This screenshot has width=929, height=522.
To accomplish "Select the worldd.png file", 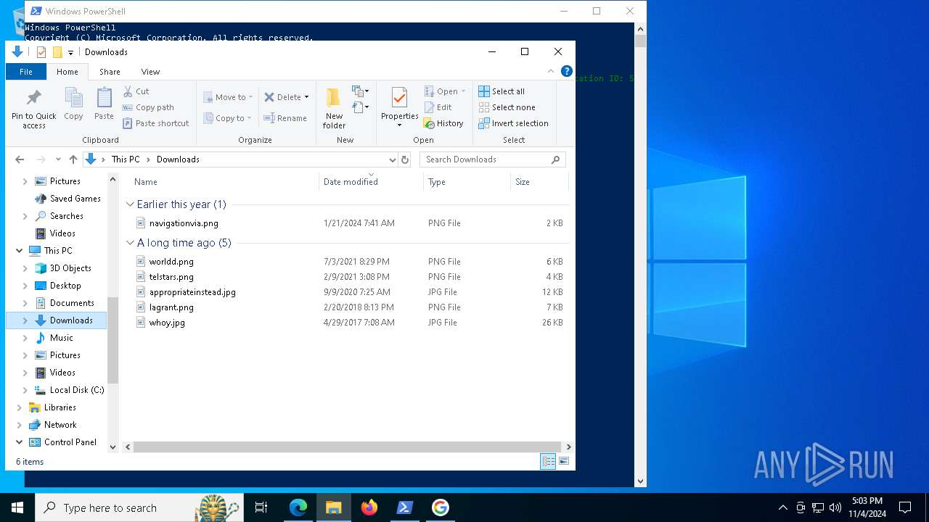I will coord(171,262).
